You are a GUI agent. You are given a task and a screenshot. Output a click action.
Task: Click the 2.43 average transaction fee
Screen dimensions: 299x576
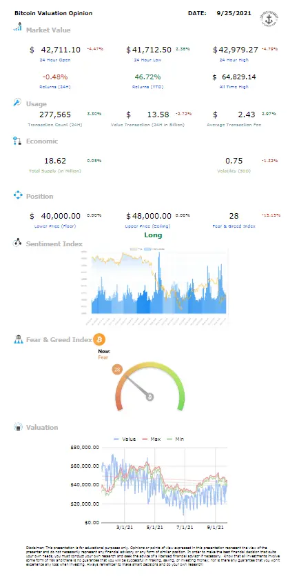click(246, 115)
